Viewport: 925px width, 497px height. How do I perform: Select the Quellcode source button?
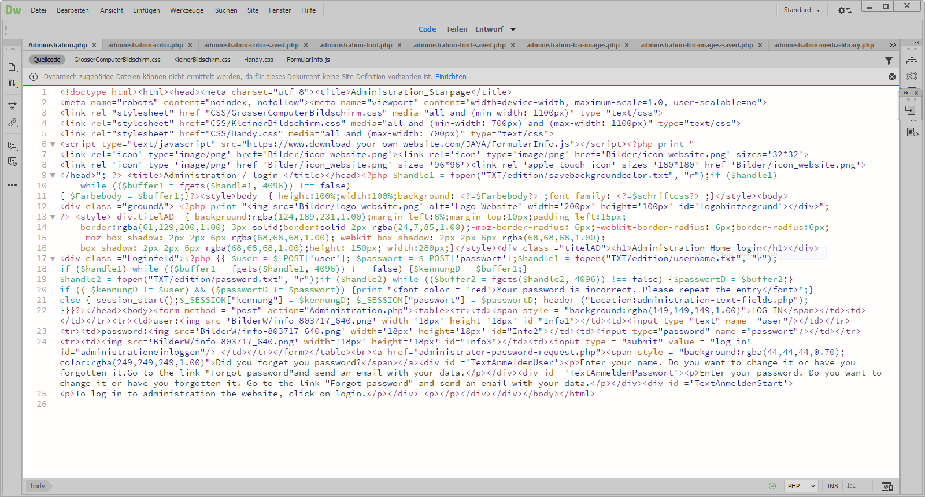click(x=47, y=60)
